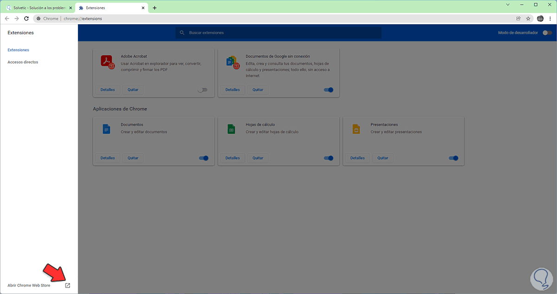557x294 pixels.
Task: Enable the Adobe Acrobat extension toggle
Action: [202, 90]
